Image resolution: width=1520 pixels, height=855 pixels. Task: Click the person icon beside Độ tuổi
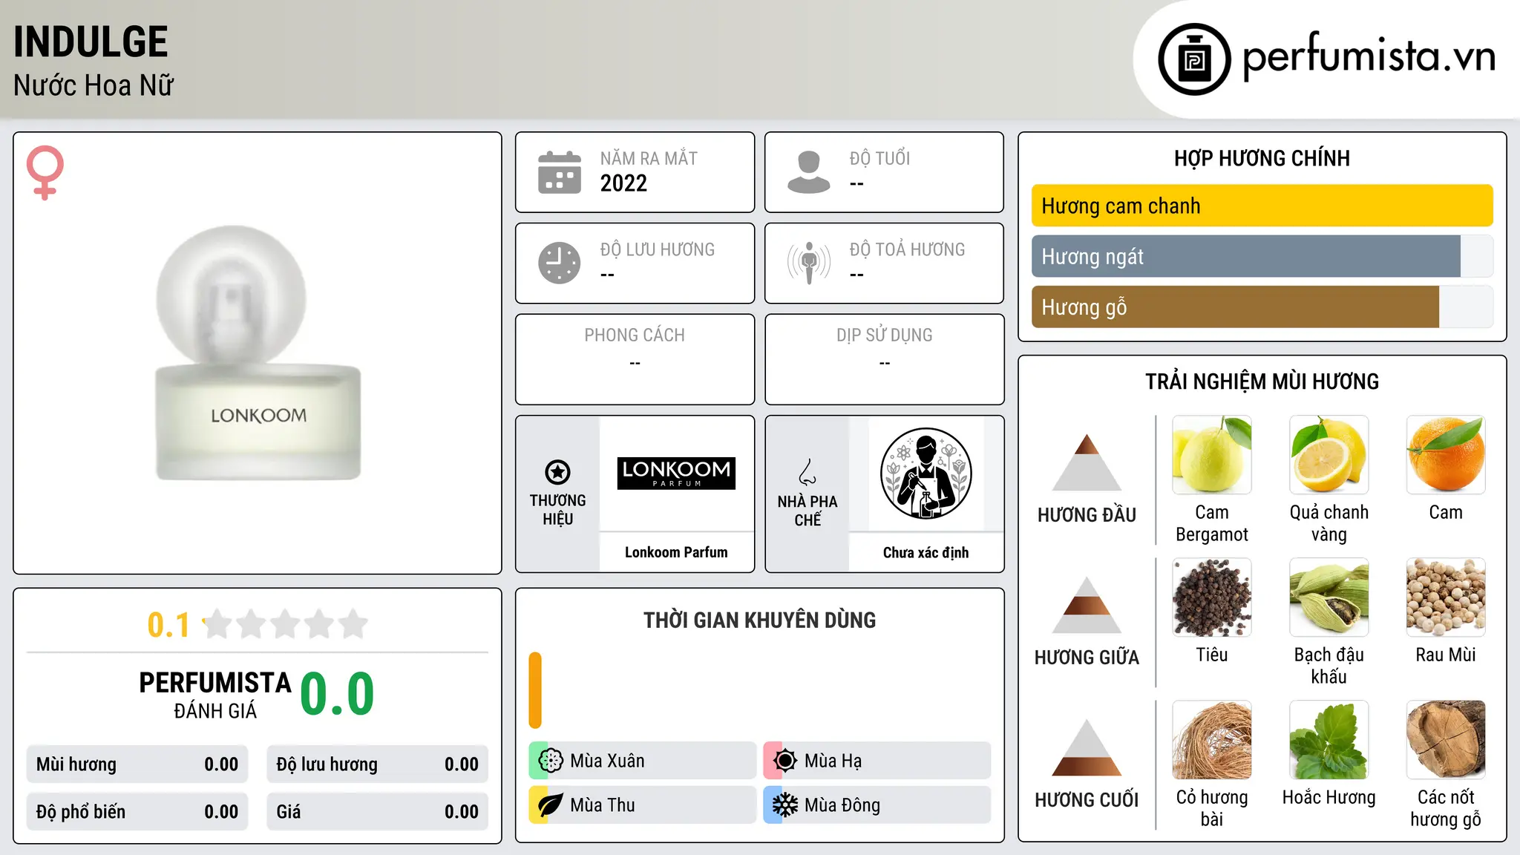tap(809, 172)
